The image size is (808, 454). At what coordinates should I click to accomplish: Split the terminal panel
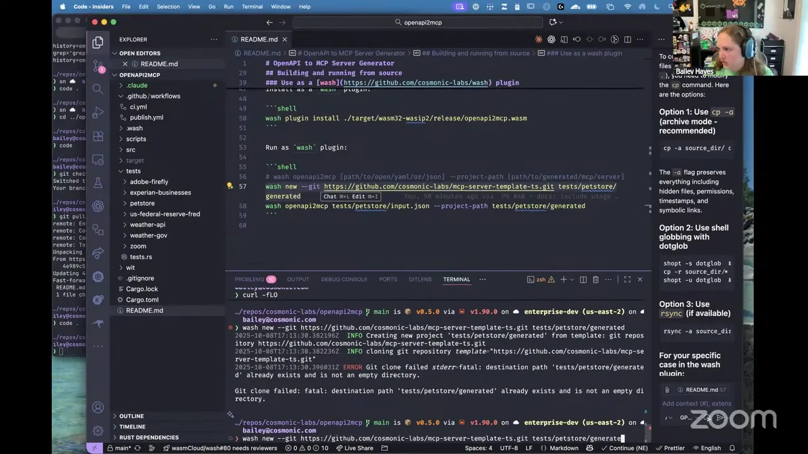point(583,279)
